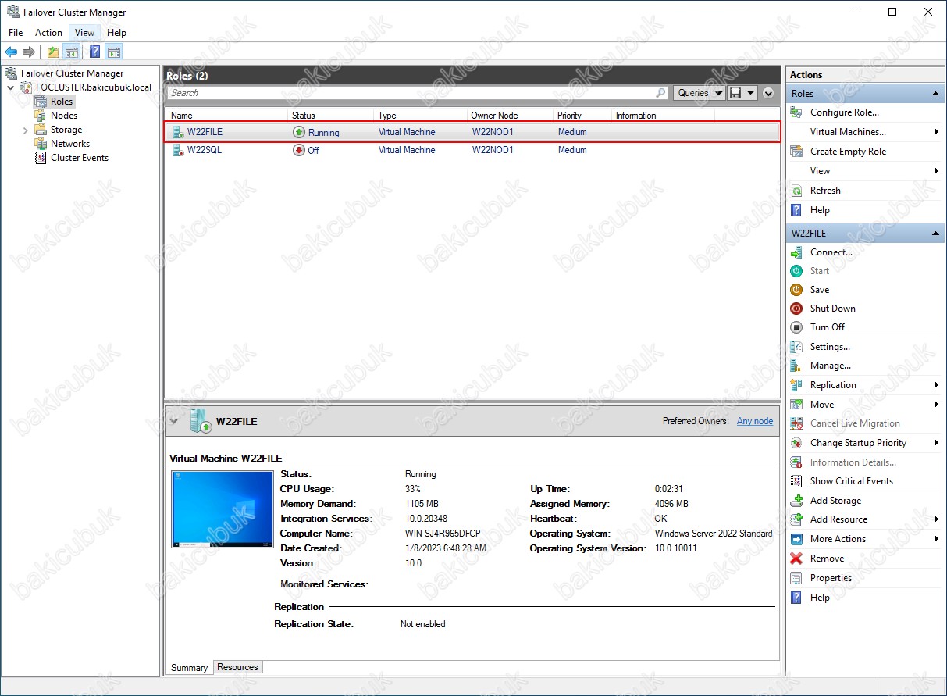Select the W22FILE name in roles list
Viewport: 947px width, 696px height.
[x=205, y=132]
